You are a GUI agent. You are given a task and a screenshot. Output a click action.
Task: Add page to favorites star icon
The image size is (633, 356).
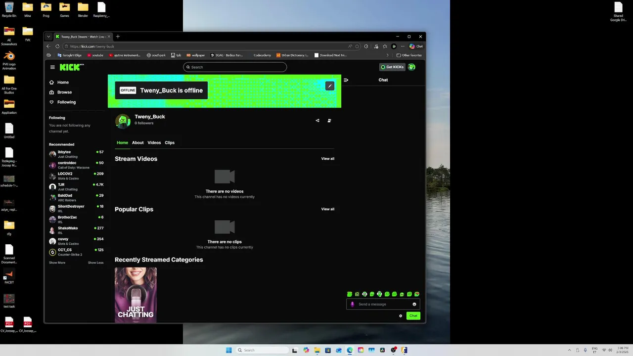357,46
